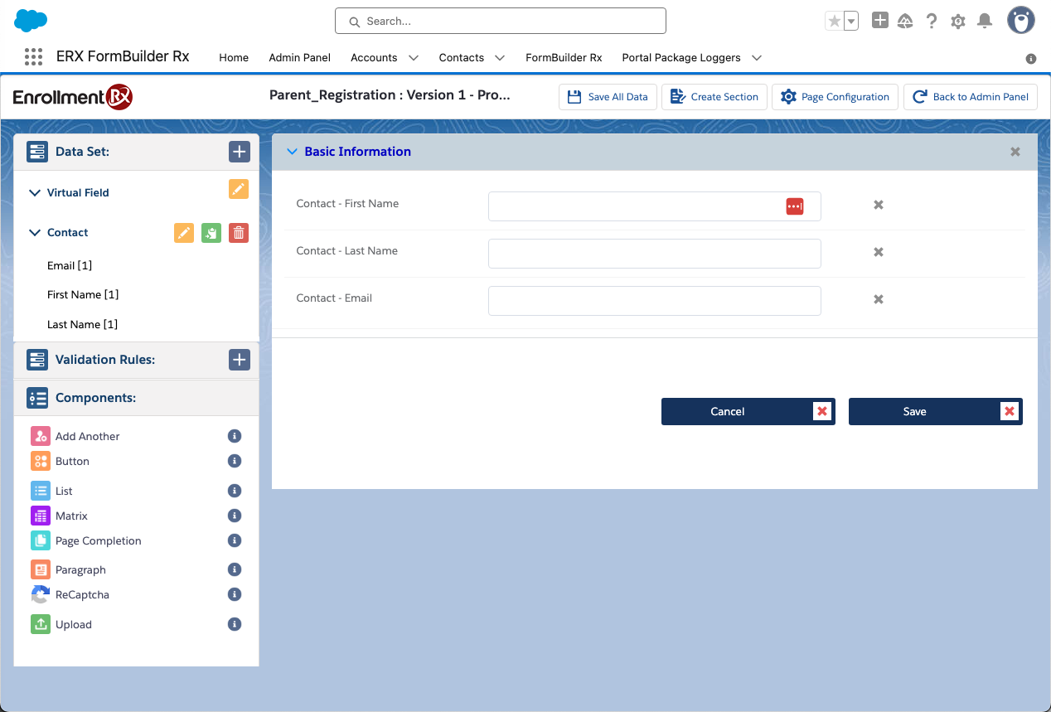
Task: Open the Salesforce App Launcher grid
Action: pyautogui.click(x=33, y=57)
